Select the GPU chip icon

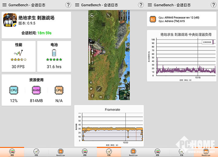point(59,90)
